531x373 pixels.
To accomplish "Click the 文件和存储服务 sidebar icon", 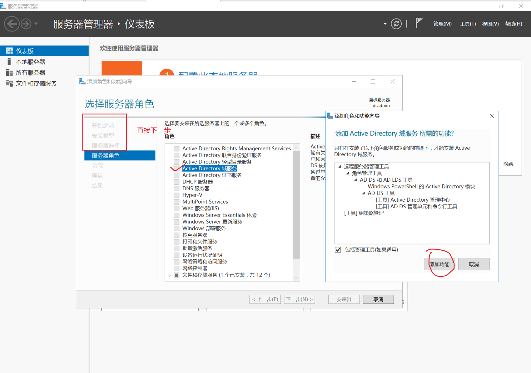I will [x=9, y=83].
